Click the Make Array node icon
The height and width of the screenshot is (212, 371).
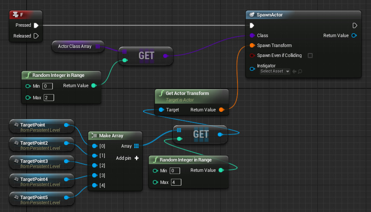coord(94,136)
